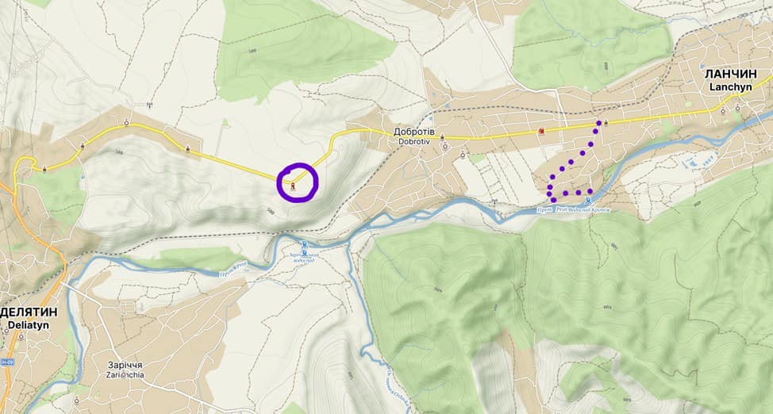This screenshot has width=773, height=414.
Task: Click the church icon at the road's western hairpin
Action: pyautogui.click(x=44, y=169)
